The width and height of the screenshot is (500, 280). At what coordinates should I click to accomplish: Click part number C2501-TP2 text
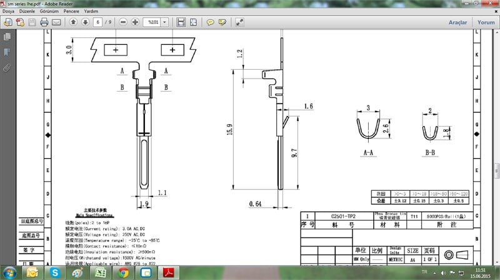343,216
